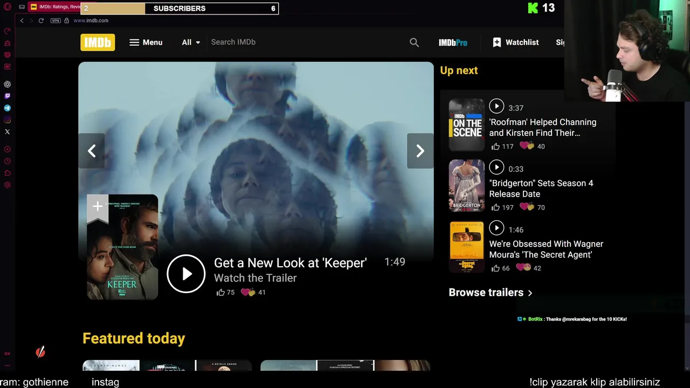Play the 3:37 Roofman video
The height and width of the screenshot is (388, 690).
point(496,106)
